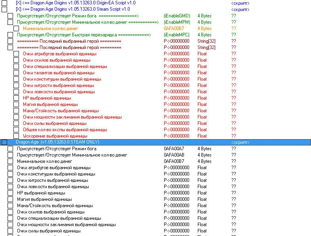Select the black HP выбранной единицы entry
Viewport: 311px width, 236px height.
point(41,193)
